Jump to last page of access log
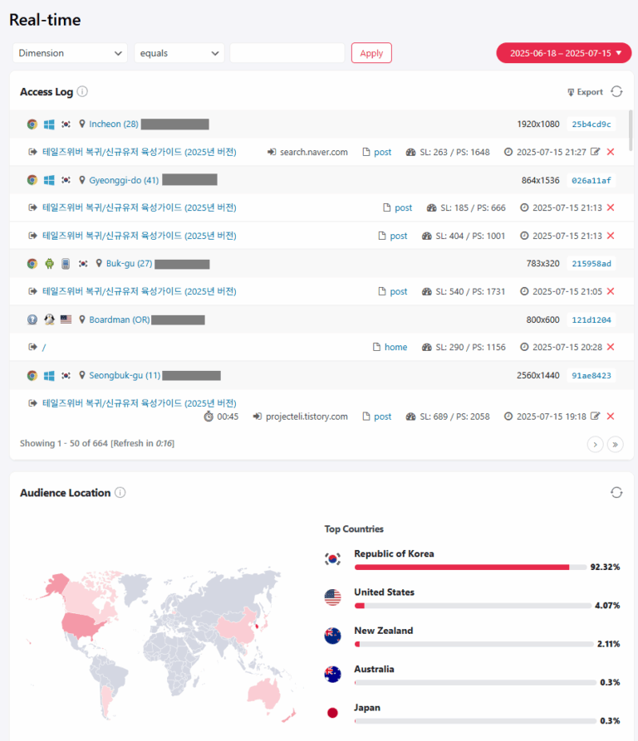638x741 pixels. (x=615, y=444)
